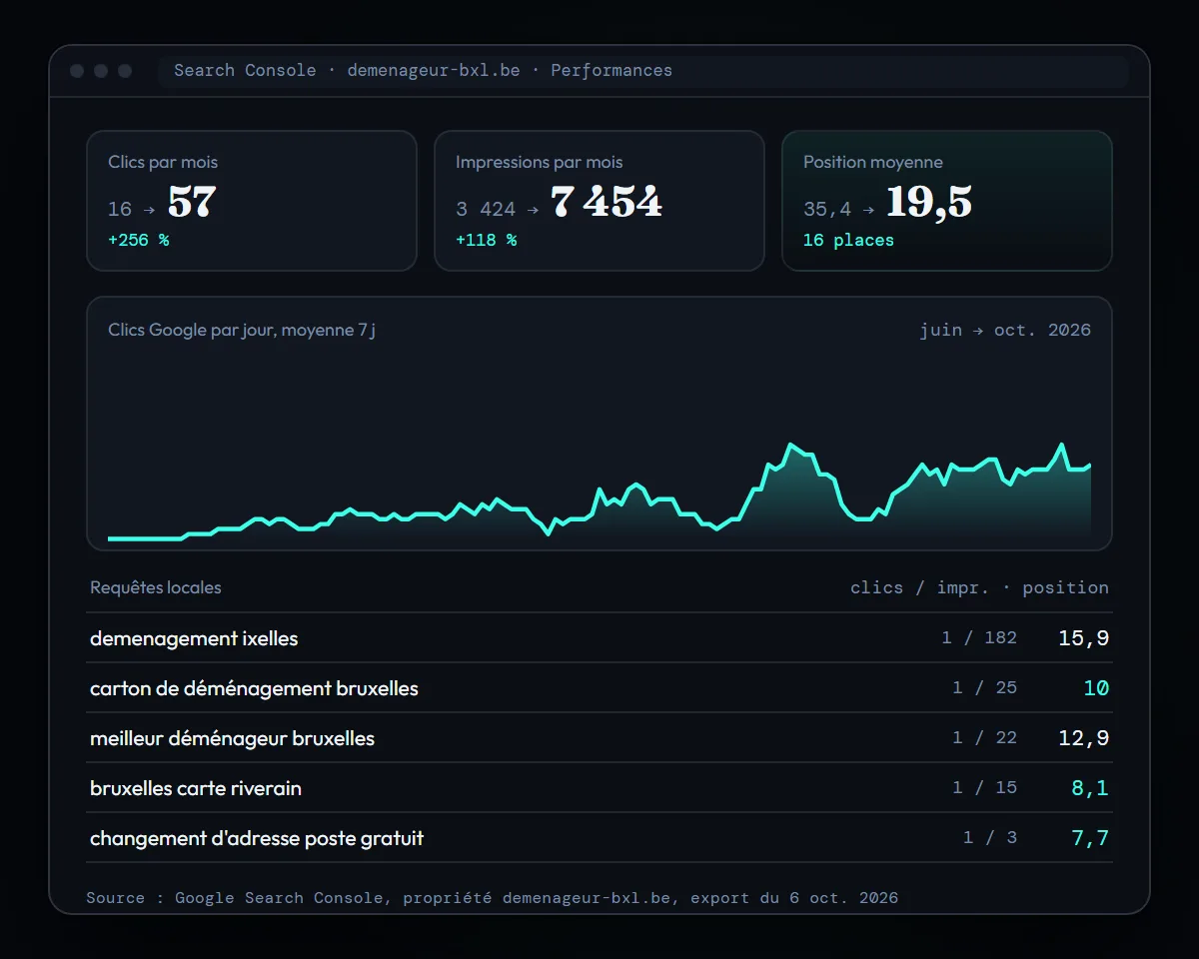Click the "+256 %" change indicator
This screenshot has width=1199, height=959.
[139, 240]
